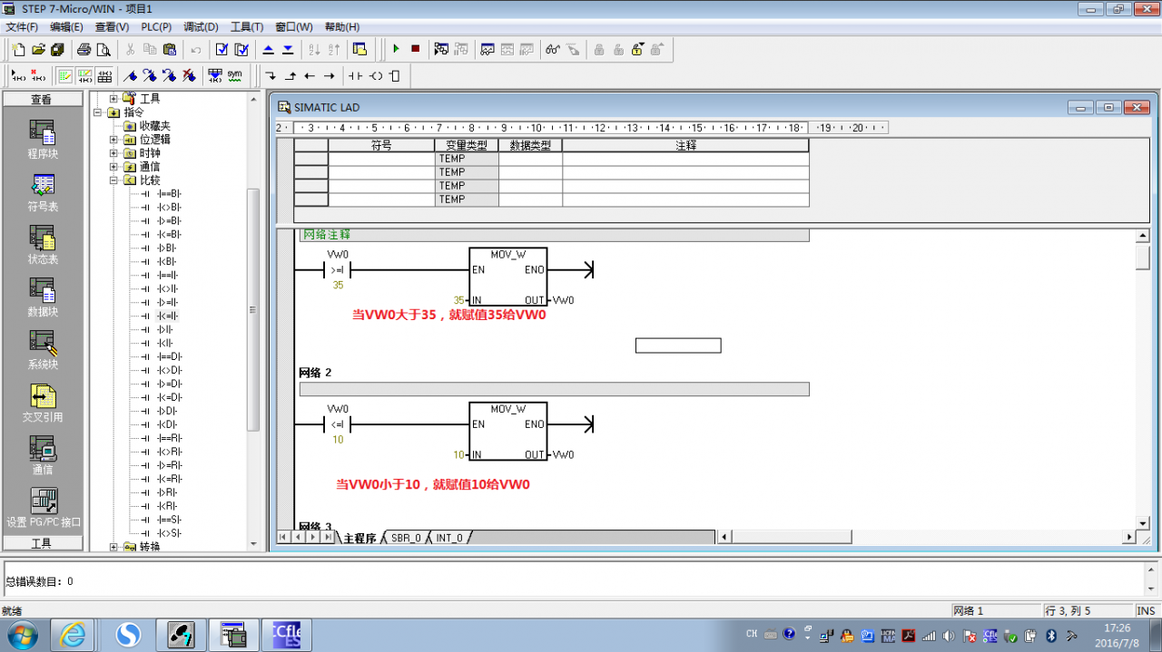Insert line left arrow icon
This screenshot has height=652, width=1162.
pyautogui.click(x=310, y=76)
